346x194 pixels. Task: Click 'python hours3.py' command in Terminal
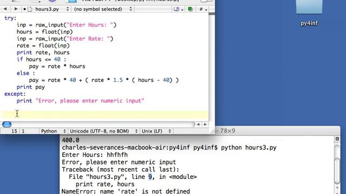249,148
